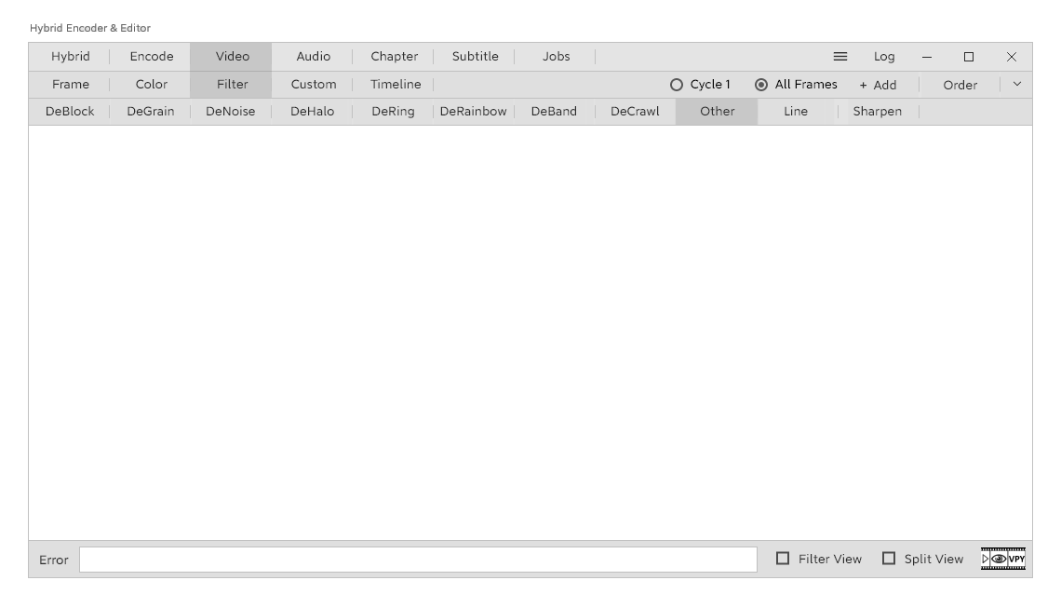Open the DeNoise filter tab
This screenshot has width=1061, height=594.
click(231, 112)
